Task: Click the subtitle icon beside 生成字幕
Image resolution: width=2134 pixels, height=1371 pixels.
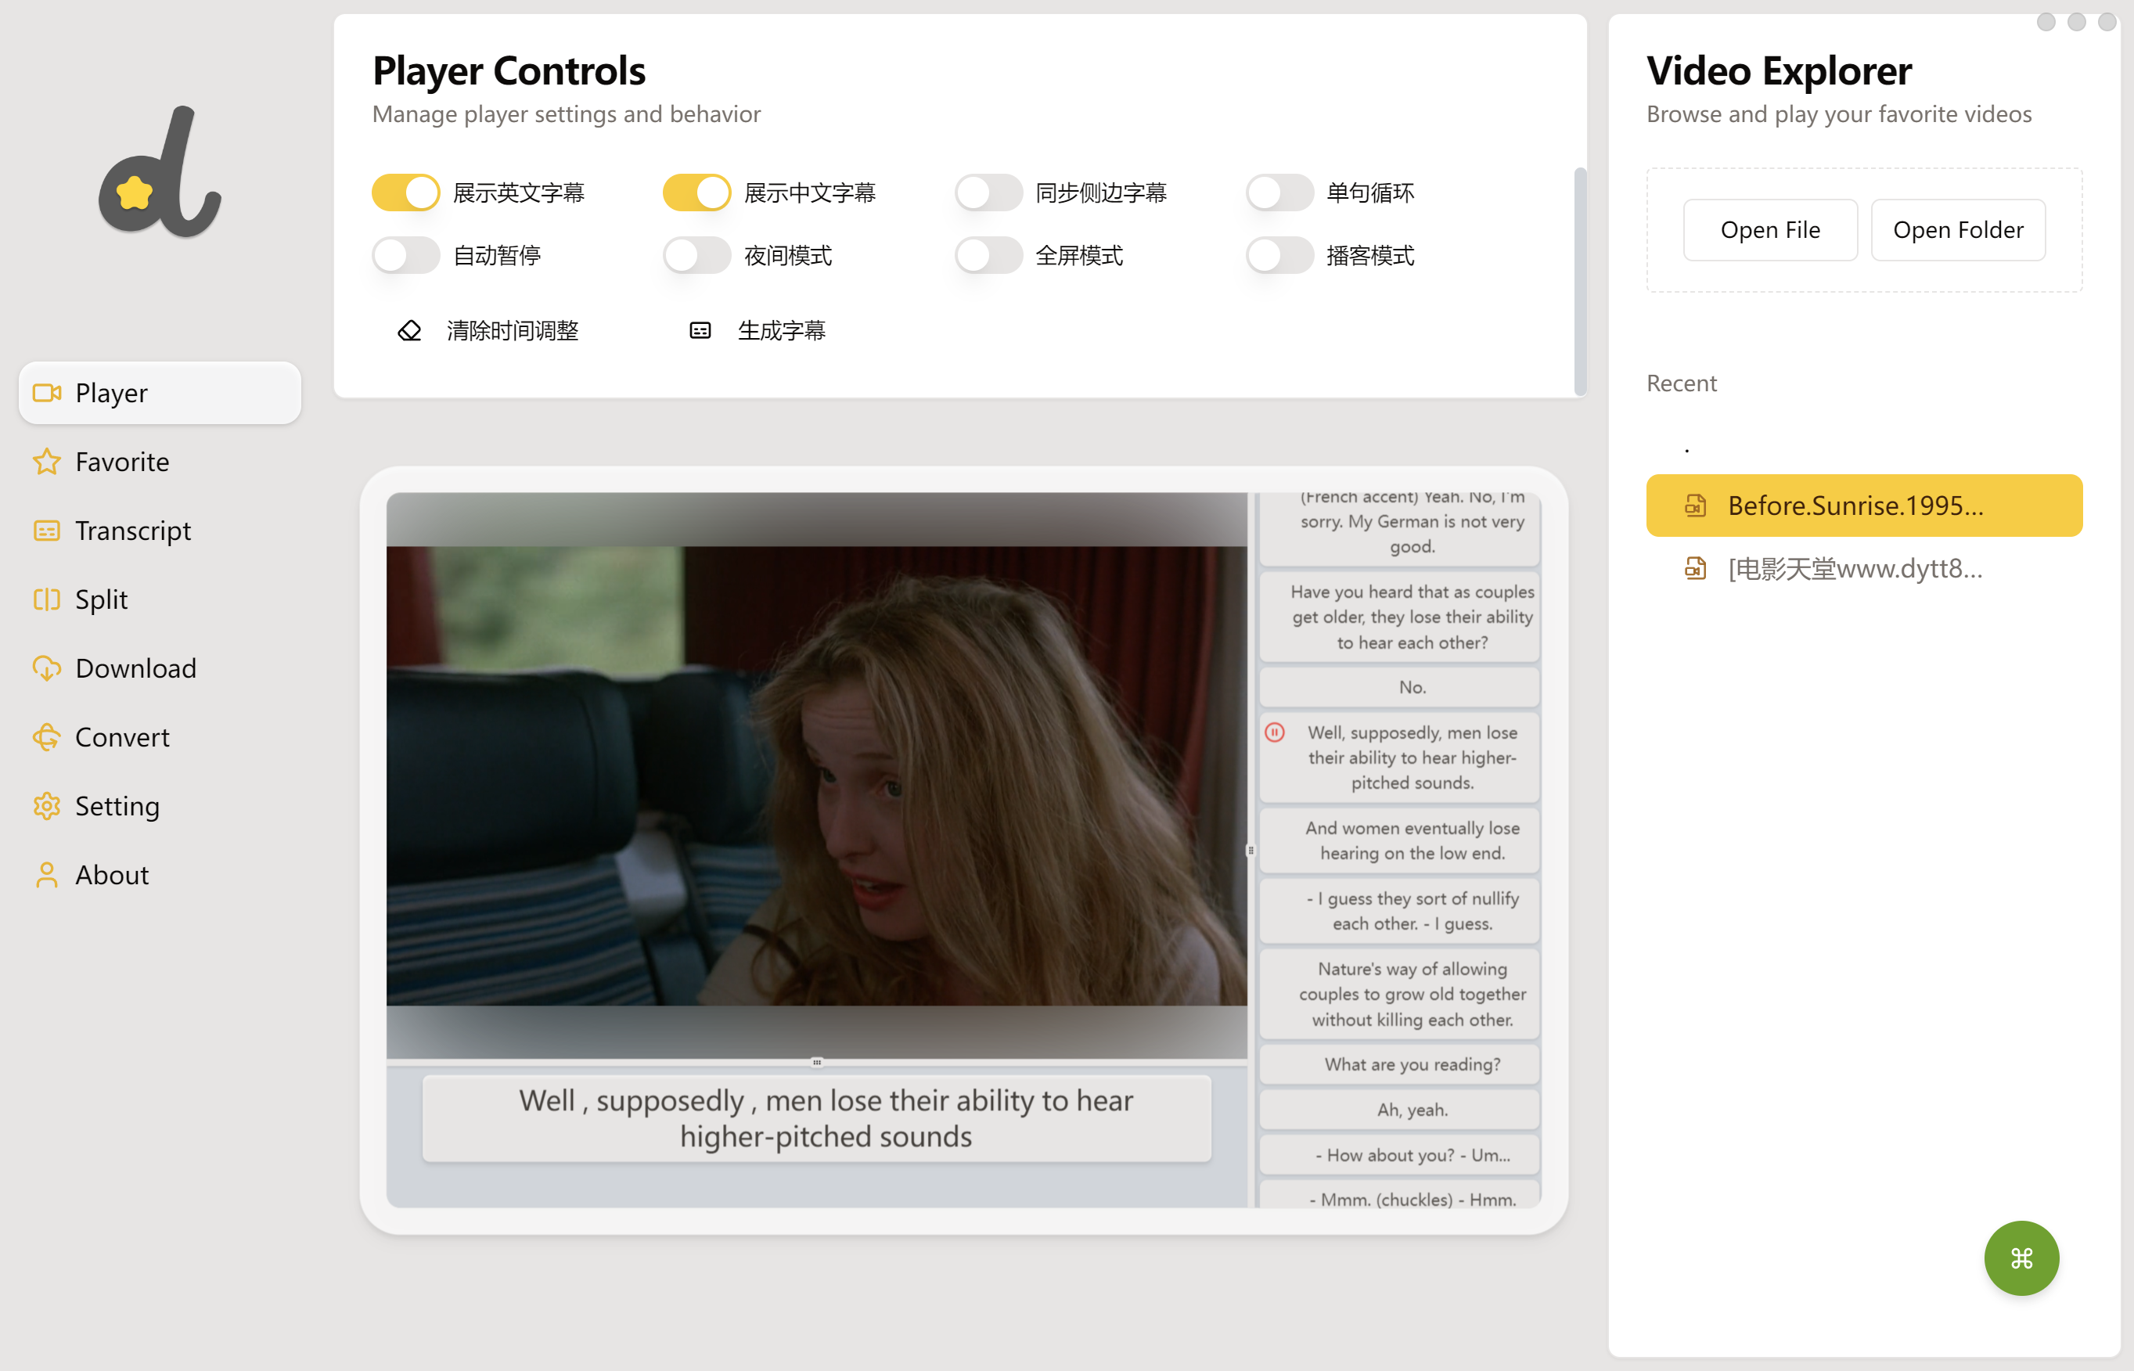Action: tap(700, 331)
